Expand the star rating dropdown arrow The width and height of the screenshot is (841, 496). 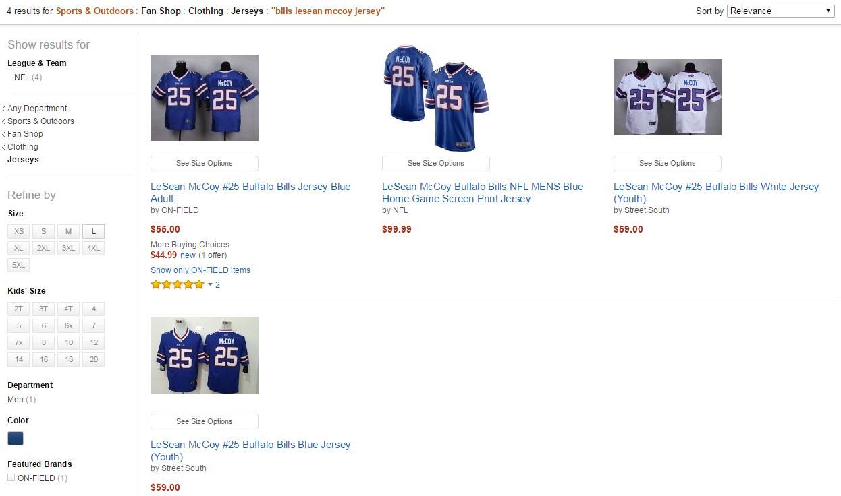tap(209, 284)
